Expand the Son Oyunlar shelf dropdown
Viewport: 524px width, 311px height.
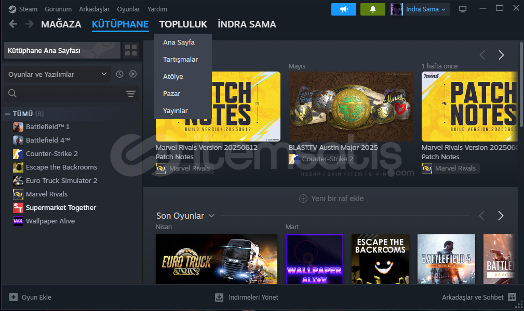211,216
